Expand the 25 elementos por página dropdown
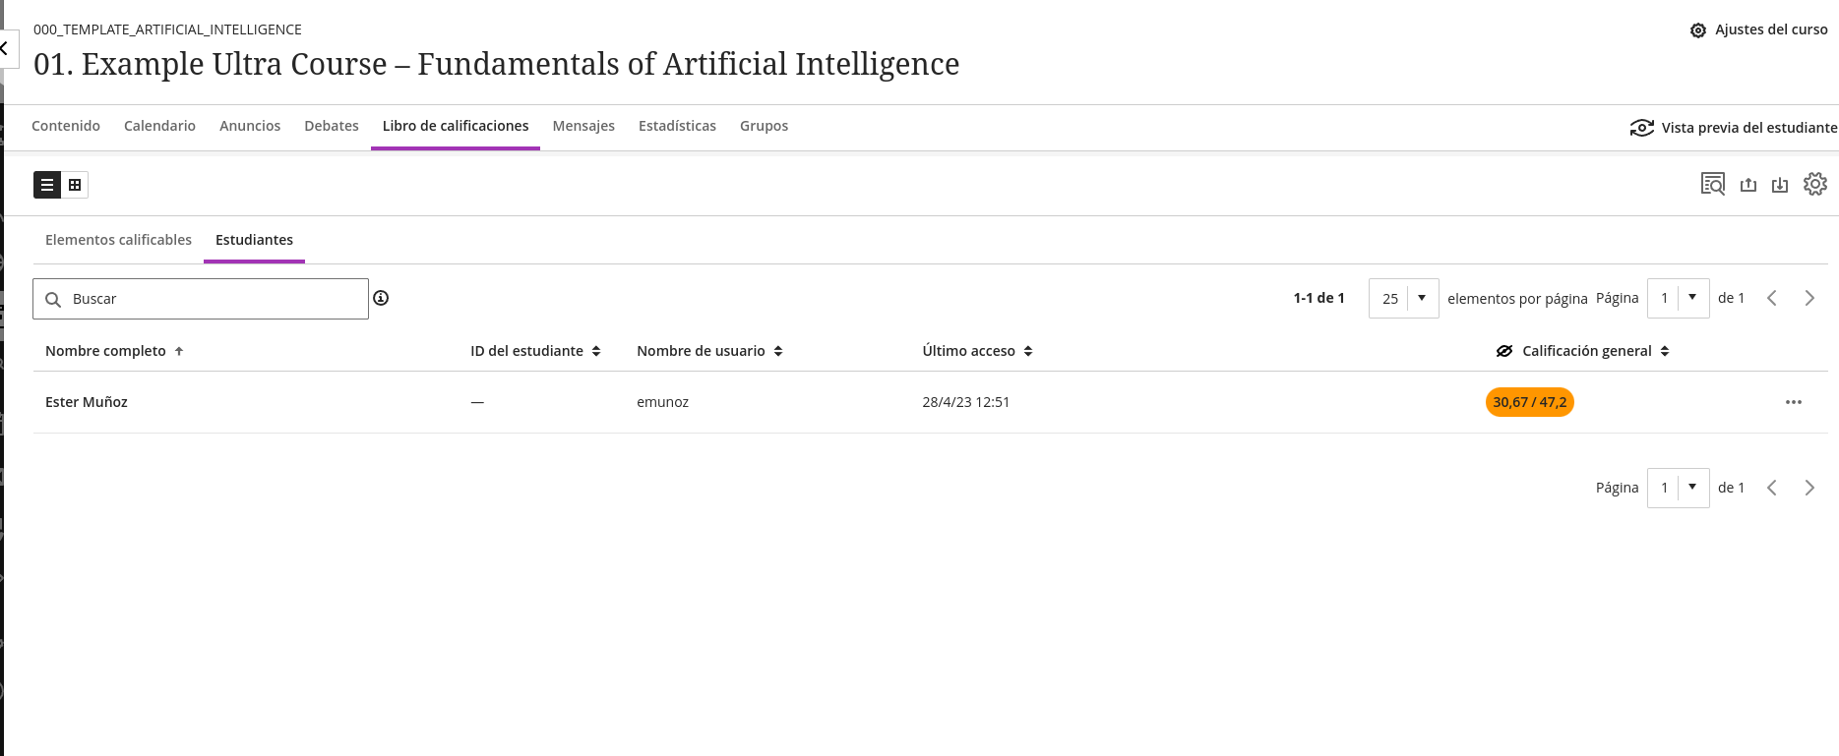Image resolution: width=1839 pixels, height=756 pixels. [1404, 298]
